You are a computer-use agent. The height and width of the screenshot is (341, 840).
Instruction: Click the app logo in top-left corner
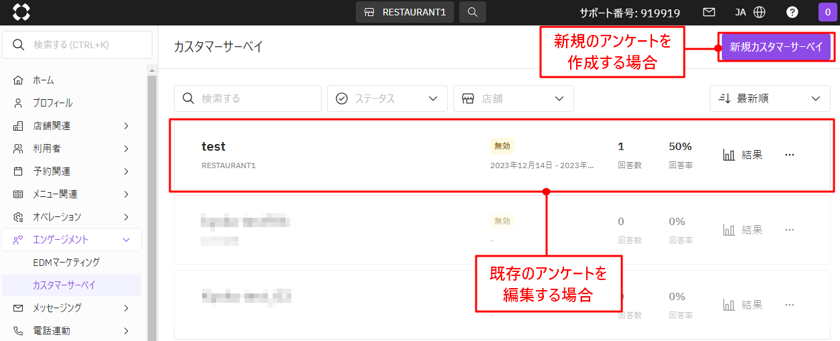click(21, 12)
